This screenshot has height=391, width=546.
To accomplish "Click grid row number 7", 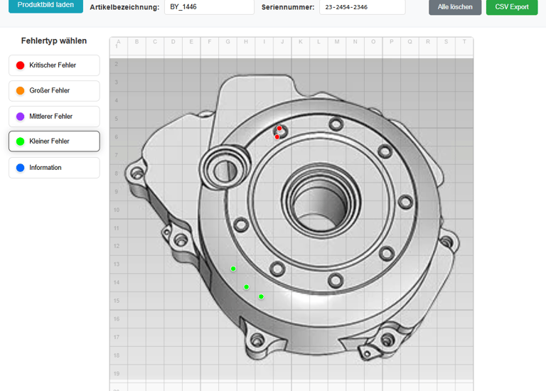I will [x=117, y=155].
